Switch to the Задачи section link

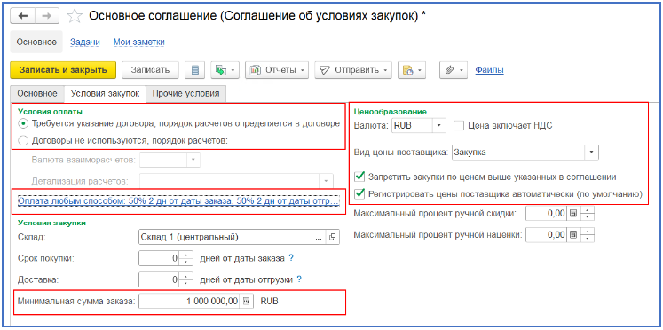tap(85, 42)
